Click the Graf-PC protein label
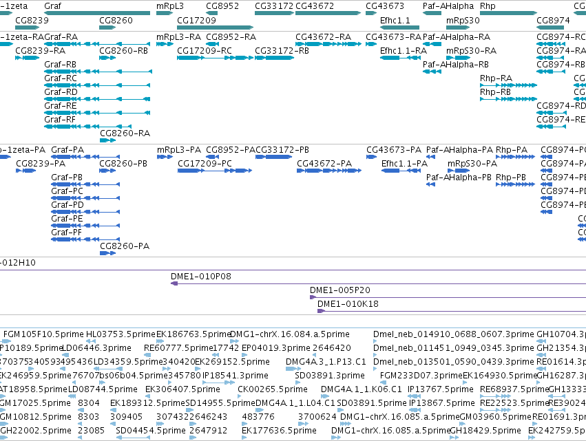Viewport: 586px width, 441px height. (x=67, y=191)
